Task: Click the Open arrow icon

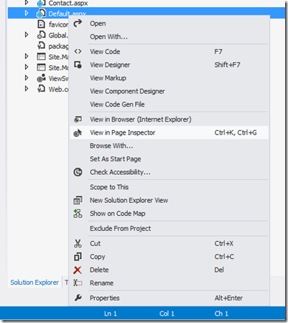Action: (x=78, y=23)
